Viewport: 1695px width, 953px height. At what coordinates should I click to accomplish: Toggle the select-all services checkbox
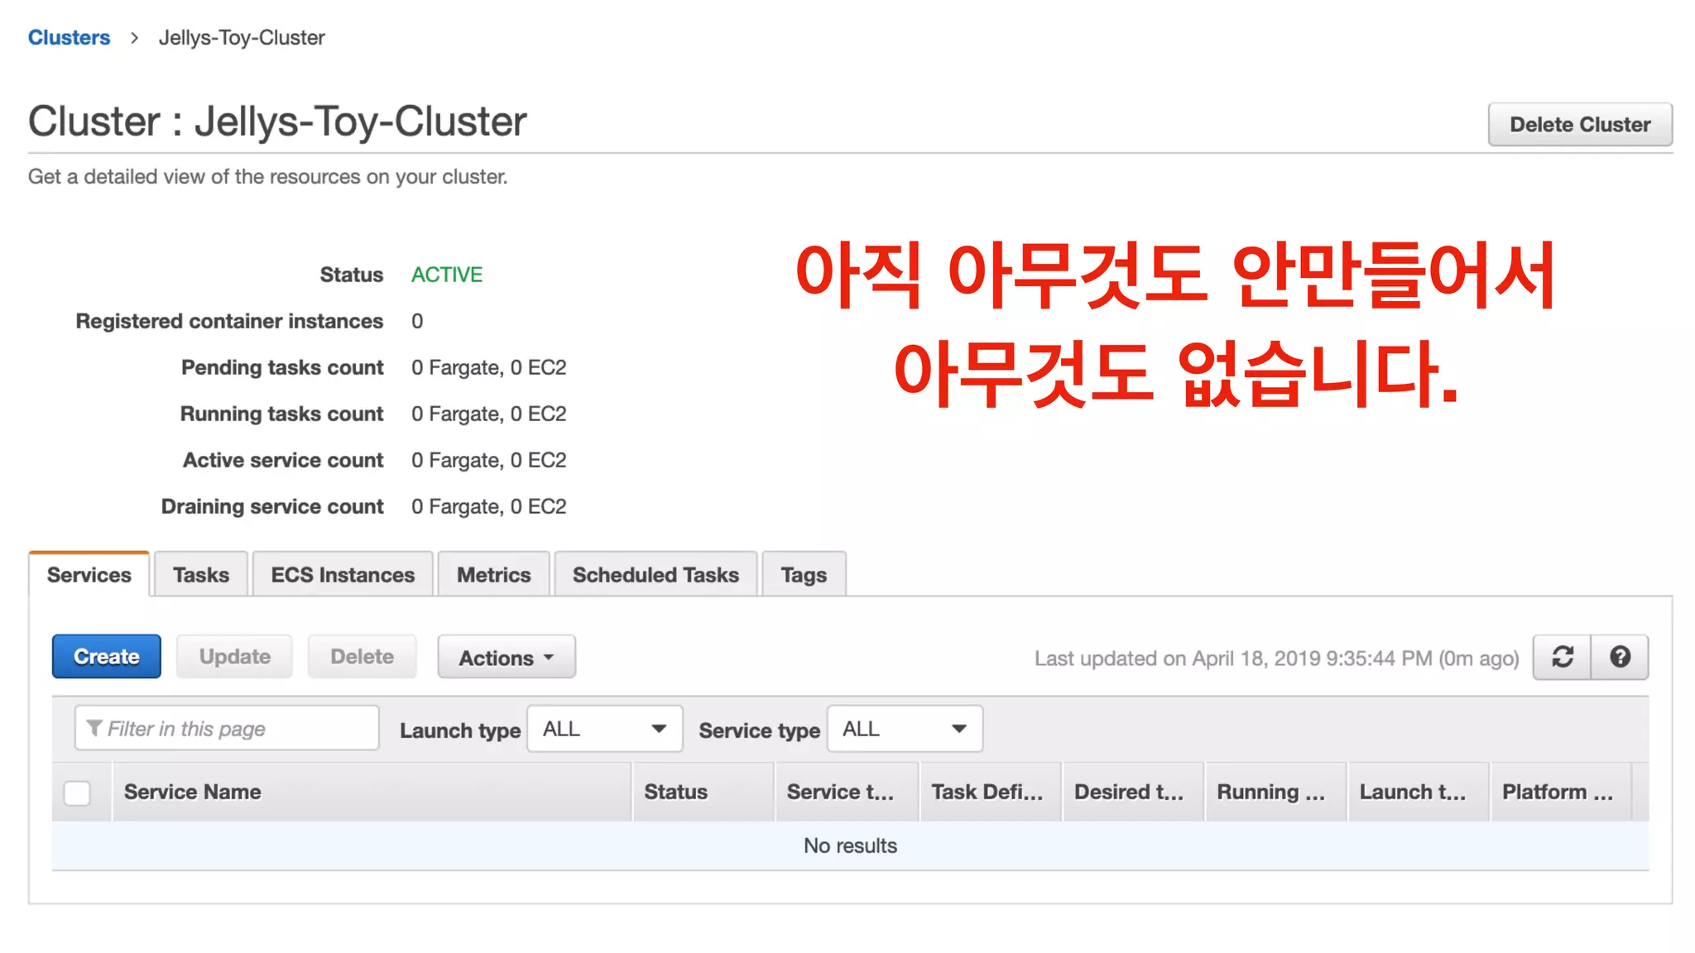coord(77,793)
